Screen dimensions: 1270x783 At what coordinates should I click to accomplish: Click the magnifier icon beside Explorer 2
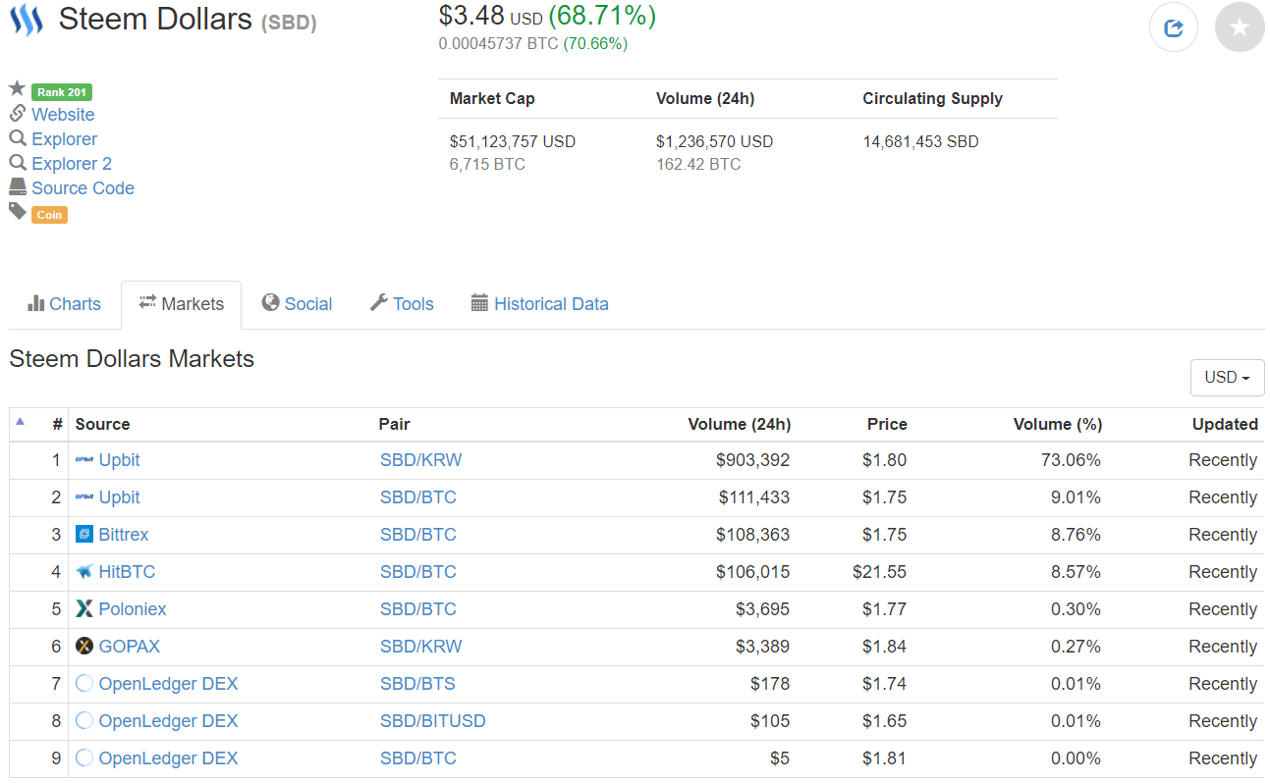coord(17,163)
